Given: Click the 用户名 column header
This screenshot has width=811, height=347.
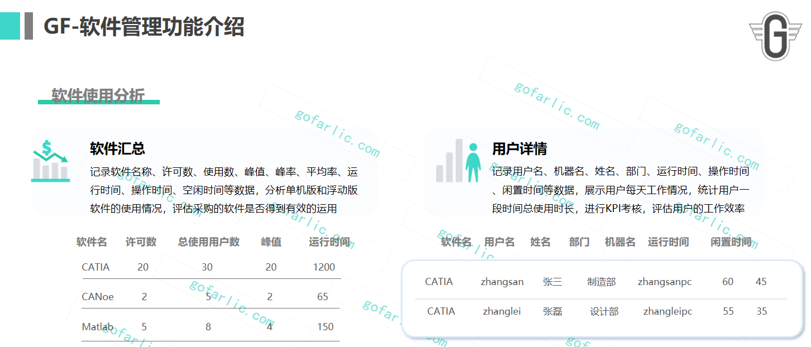Looking at the screenshot, I should pyautogui.click(x=499, y=242).
